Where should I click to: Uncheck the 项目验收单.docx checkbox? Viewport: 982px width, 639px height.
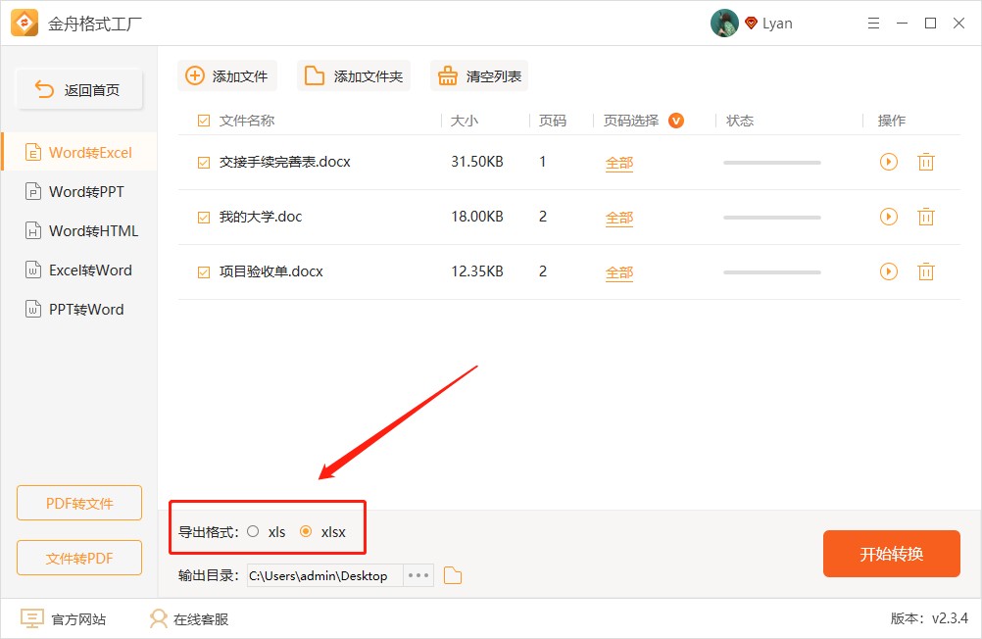[x=202, y=271]
